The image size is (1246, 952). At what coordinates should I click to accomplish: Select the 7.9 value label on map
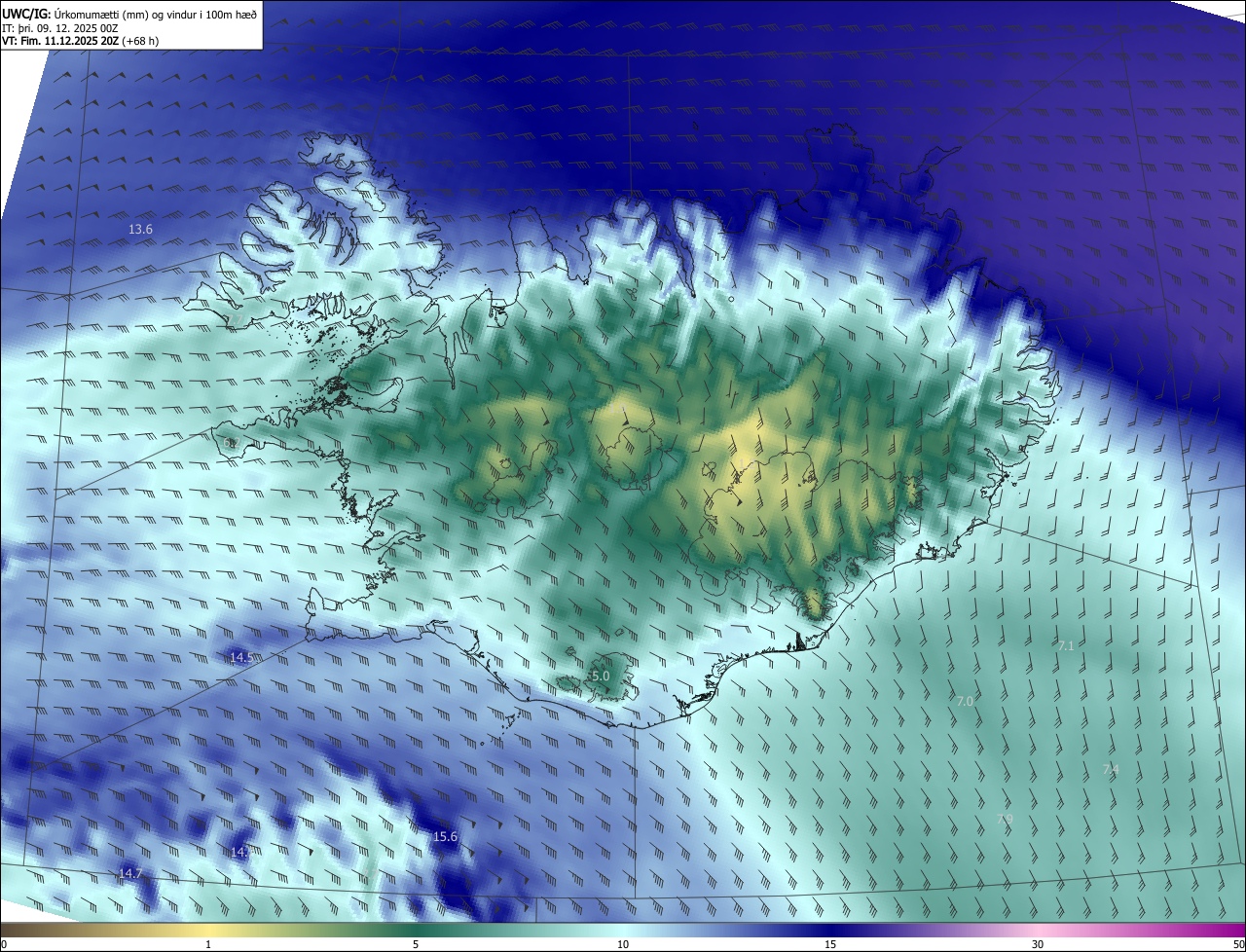(1006, 820)
